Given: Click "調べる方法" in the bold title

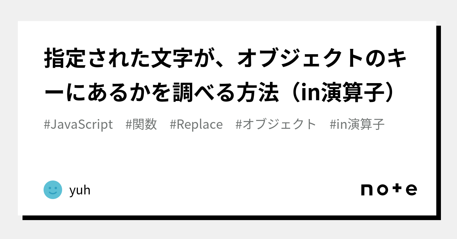Looking at the screenshot, I should pos(225,93).
